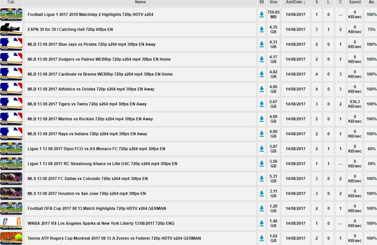Download FC Dallas vs Colorado torrent
Image resolution: width=377 pixels, height=245 pixels.
(261, 179)
